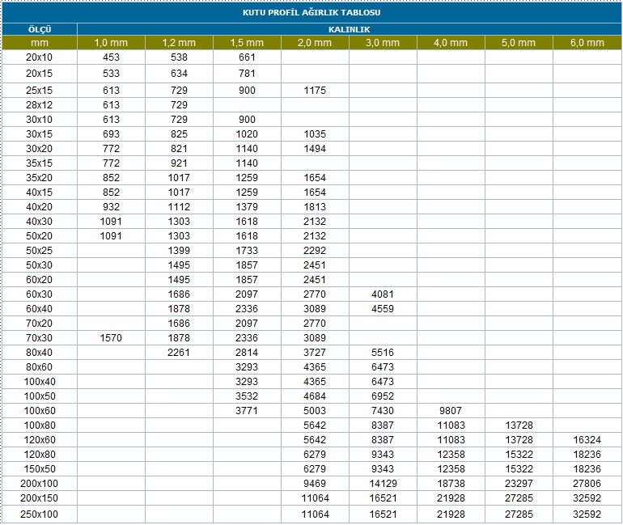Select the 3,0 mm column header

coord(383,42)
